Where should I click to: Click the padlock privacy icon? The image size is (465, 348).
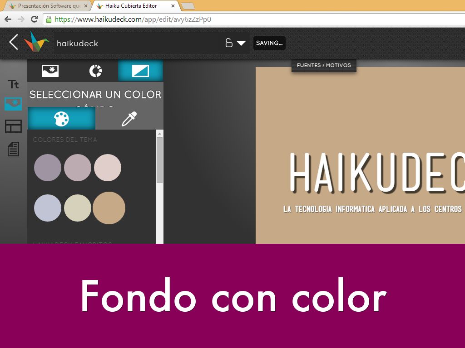click(x=229, y=43)
